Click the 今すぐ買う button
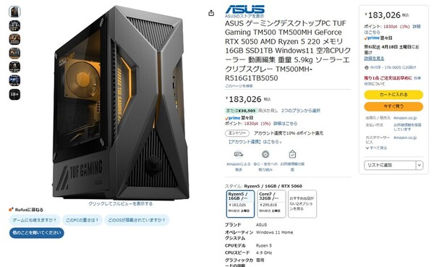This screenshot has height=267, width=434. coord(393,106)
